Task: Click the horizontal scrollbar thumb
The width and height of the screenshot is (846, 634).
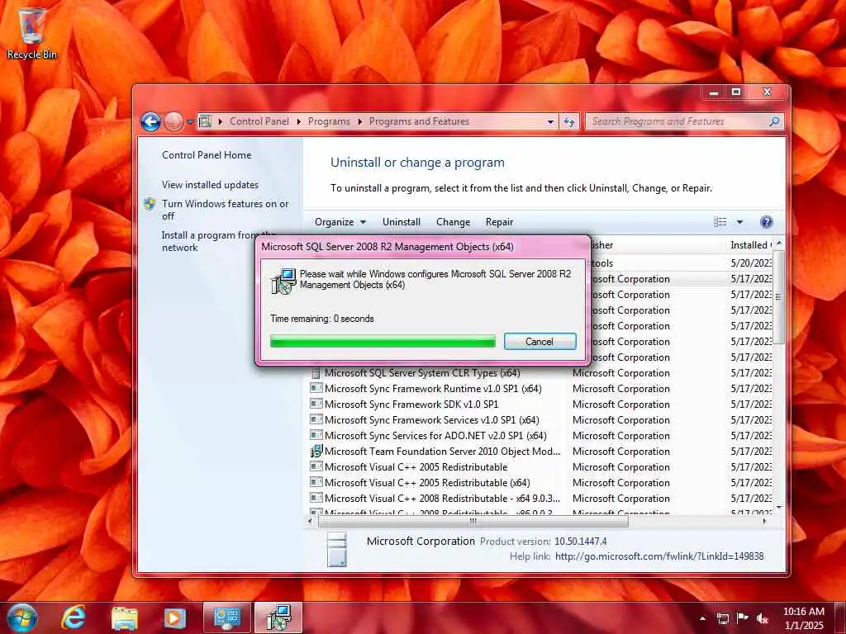Action: (x=473, y=522)
